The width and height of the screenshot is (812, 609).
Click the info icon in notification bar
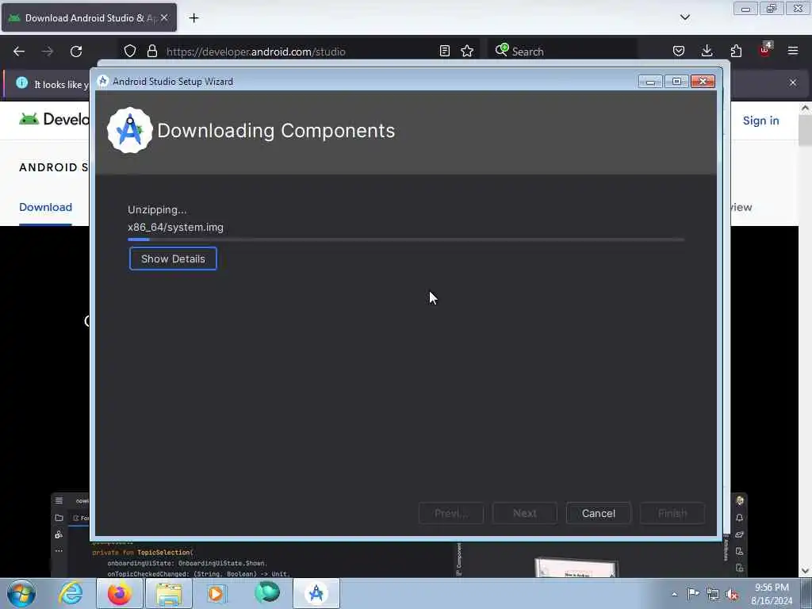click(21, 82)
